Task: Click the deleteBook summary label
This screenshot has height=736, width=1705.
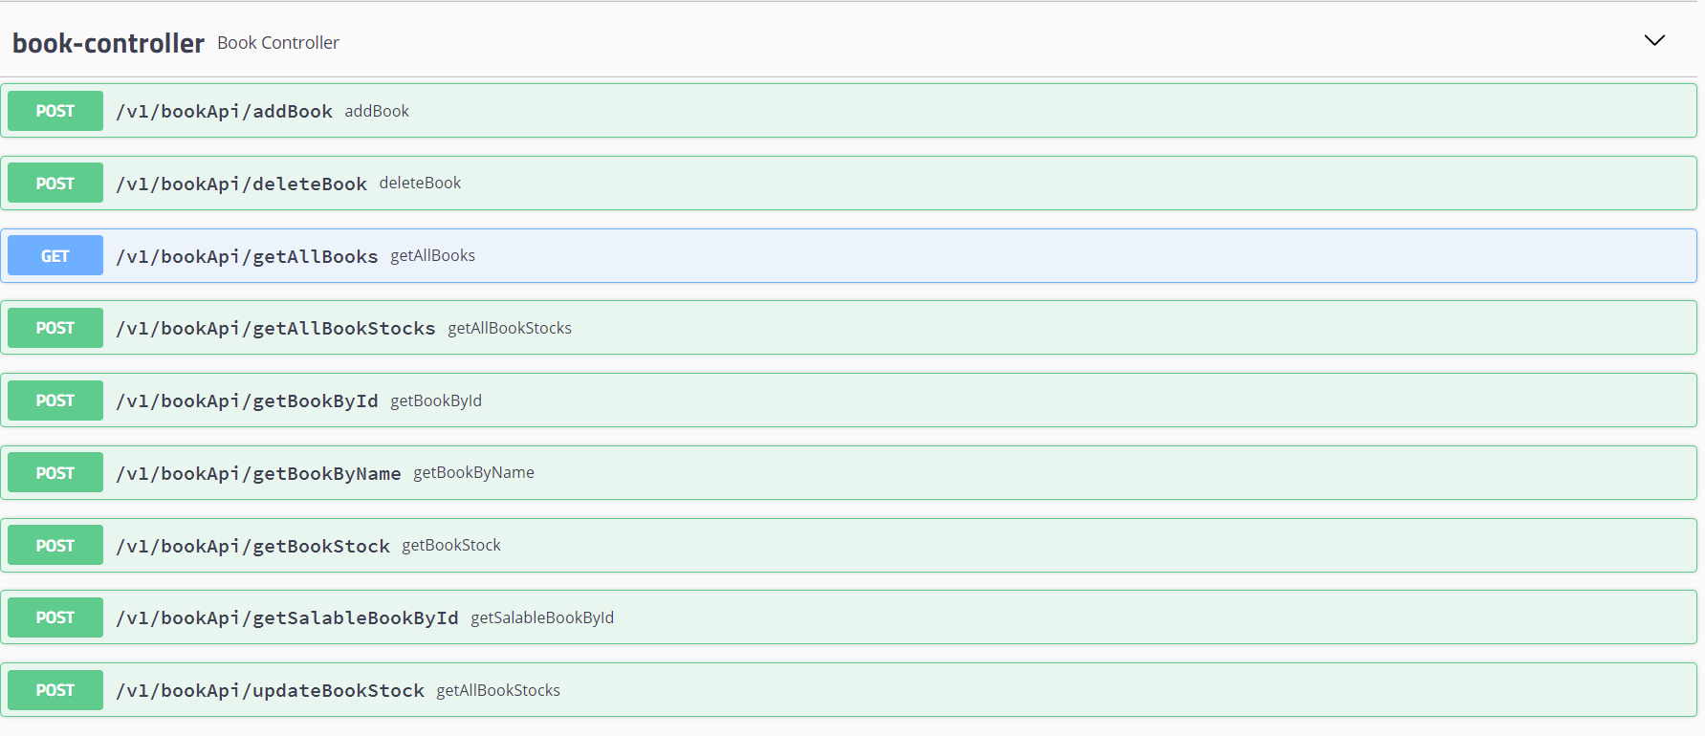Action: 420,183
